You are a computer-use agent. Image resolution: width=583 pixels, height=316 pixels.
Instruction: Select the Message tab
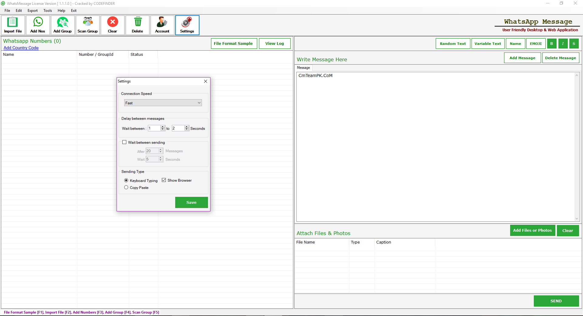pos(303,68)
